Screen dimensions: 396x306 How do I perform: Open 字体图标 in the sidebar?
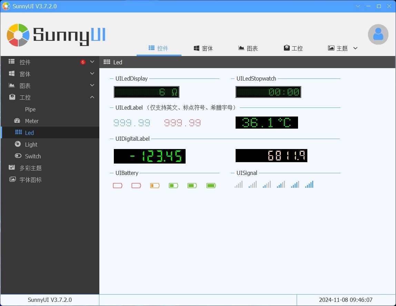[x=30, y=180]
